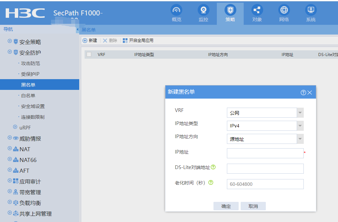Collapse the 安全防护 tree node

click(10, 52)
